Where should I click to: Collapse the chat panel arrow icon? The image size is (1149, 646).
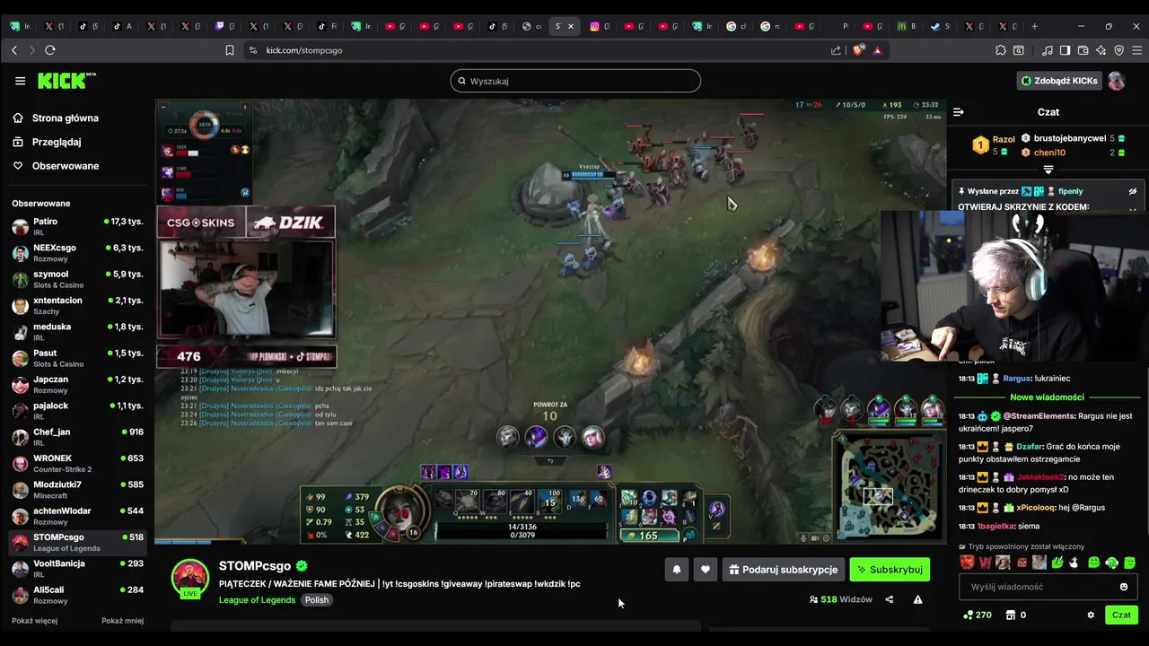[x=958, y=112]
